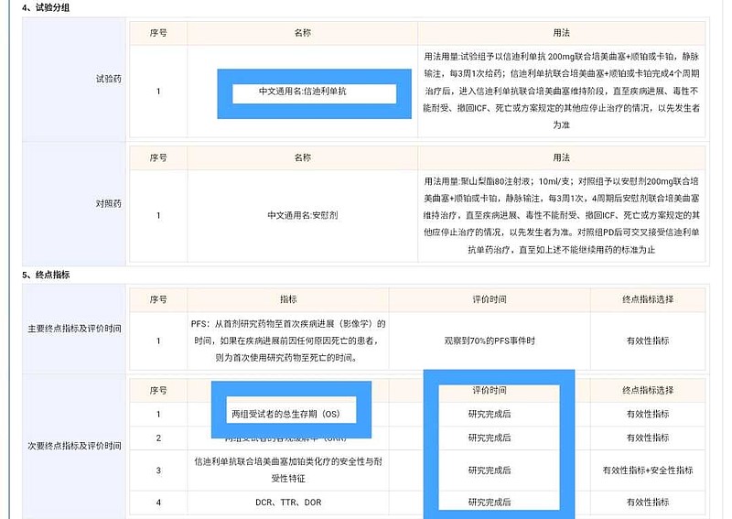Click the 名称 column header in 试验药 table

pos(303,32)
